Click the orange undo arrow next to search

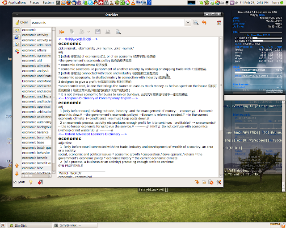[204, 23]
